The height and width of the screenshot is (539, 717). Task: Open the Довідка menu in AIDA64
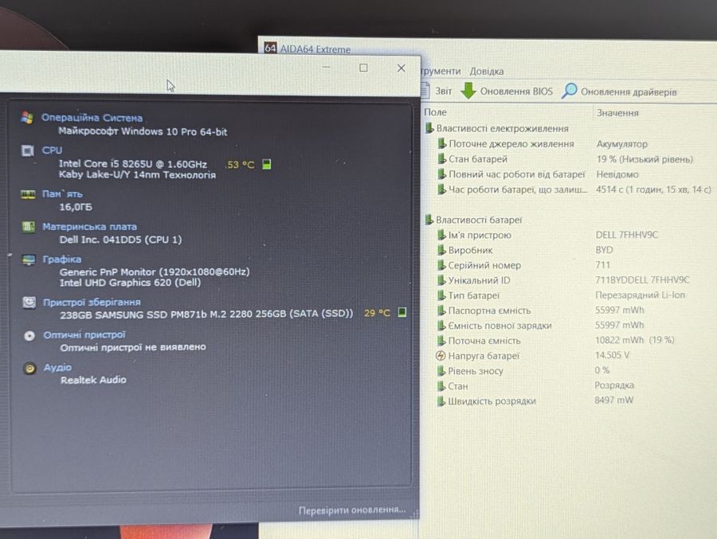tap(487, 72)
